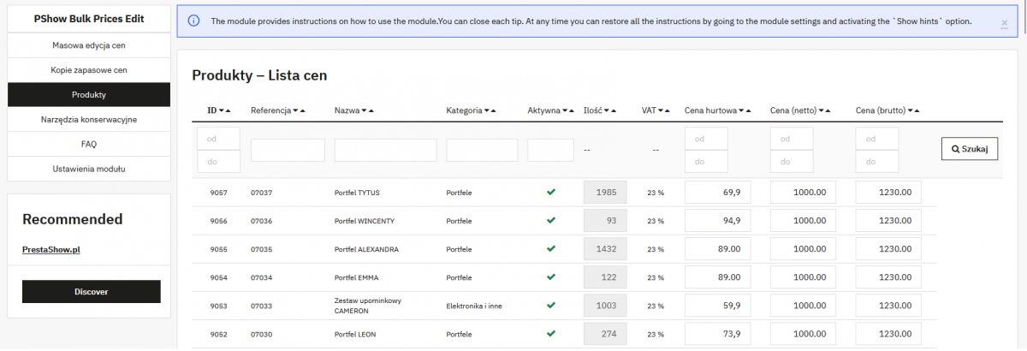Select Produkty menu item
The width and height of the screenshot is (1027, 351).
point(89,94)
